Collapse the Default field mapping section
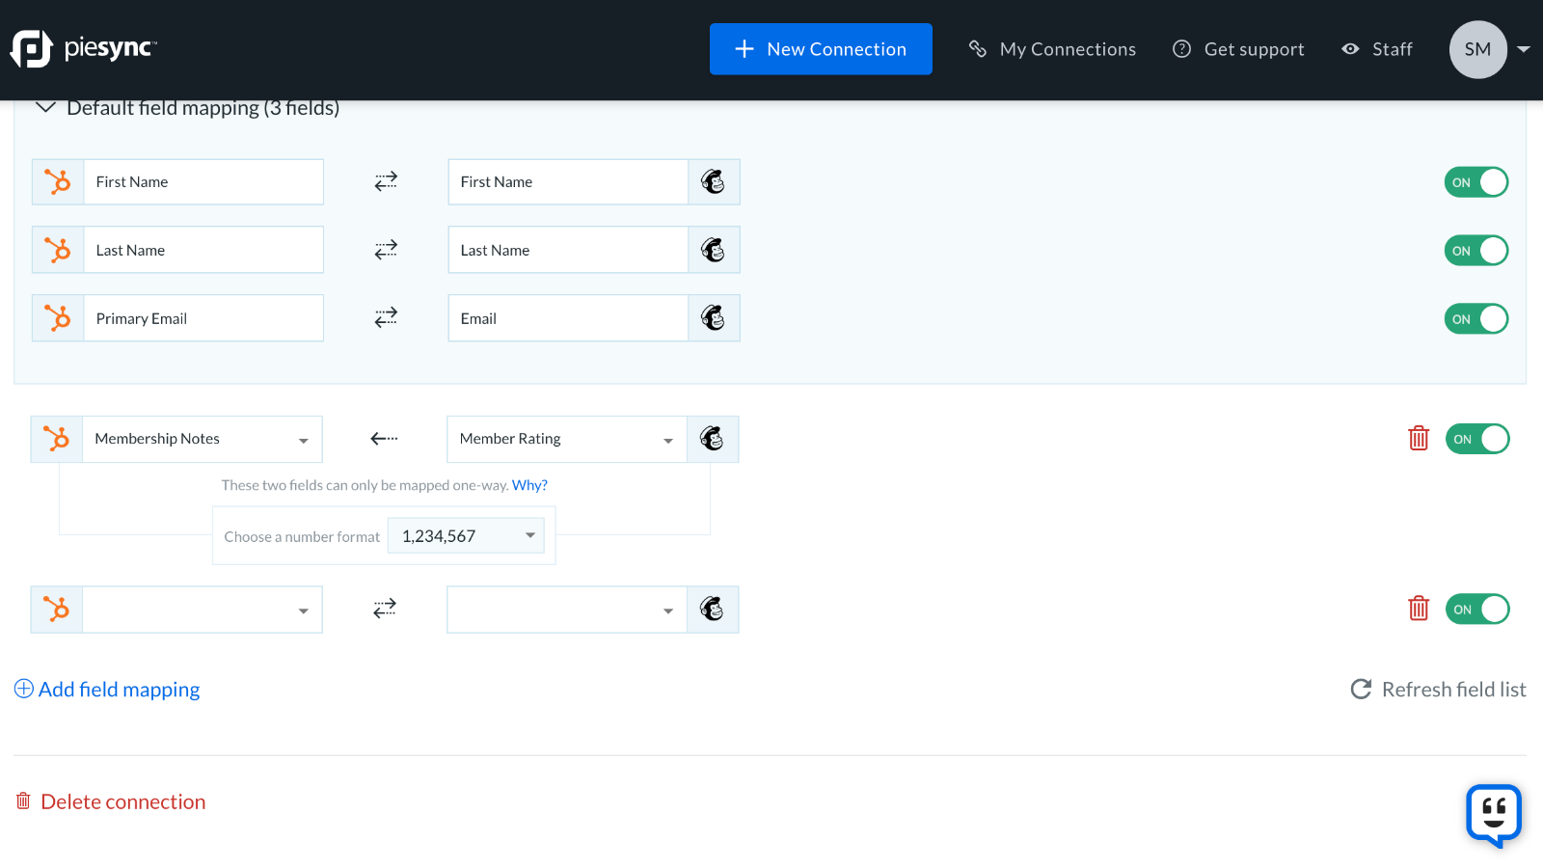This screenshot has width=1543, height=868. 44,107
